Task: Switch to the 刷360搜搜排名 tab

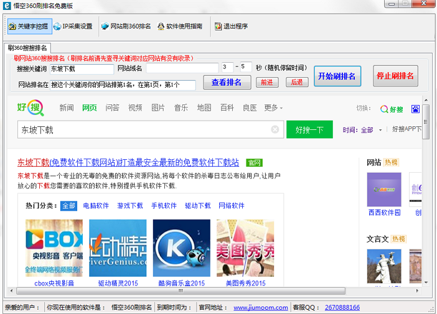Action: tap(27, 48)
